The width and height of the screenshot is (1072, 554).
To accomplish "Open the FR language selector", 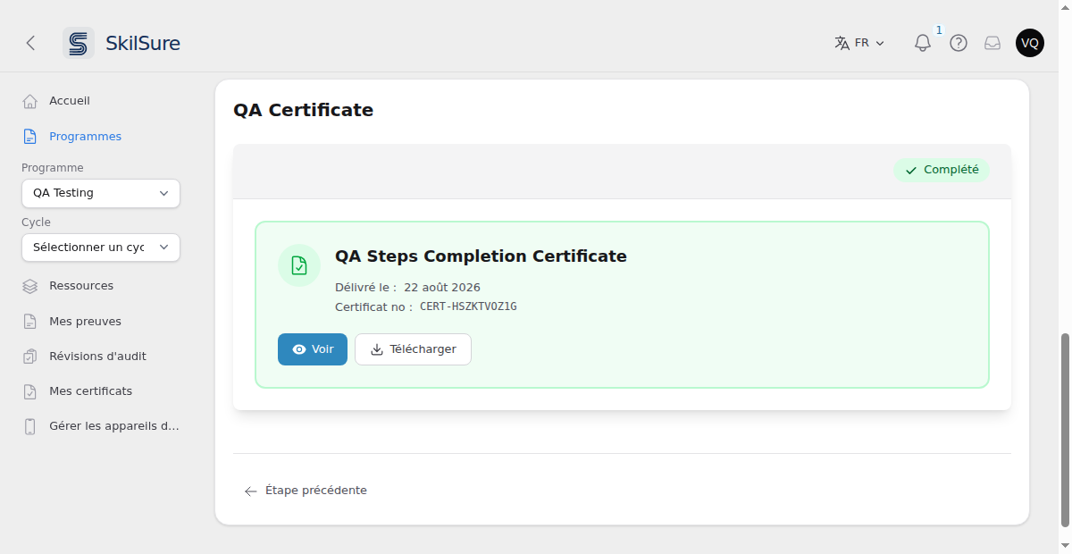I will (x=859, y=43).
